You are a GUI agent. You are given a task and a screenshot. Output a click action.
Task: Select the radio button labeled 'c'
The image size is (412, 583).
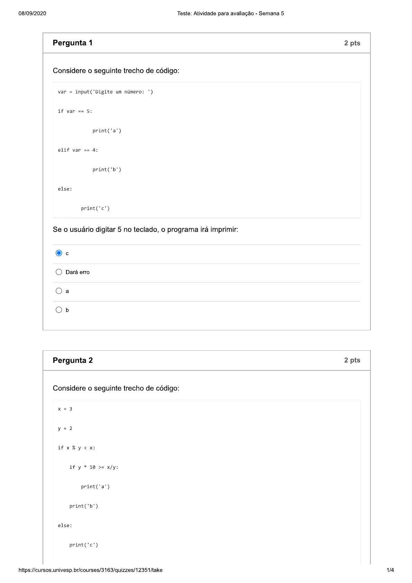(59, 253)
